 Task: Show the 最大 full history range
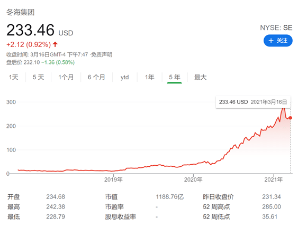pos(200,77)
